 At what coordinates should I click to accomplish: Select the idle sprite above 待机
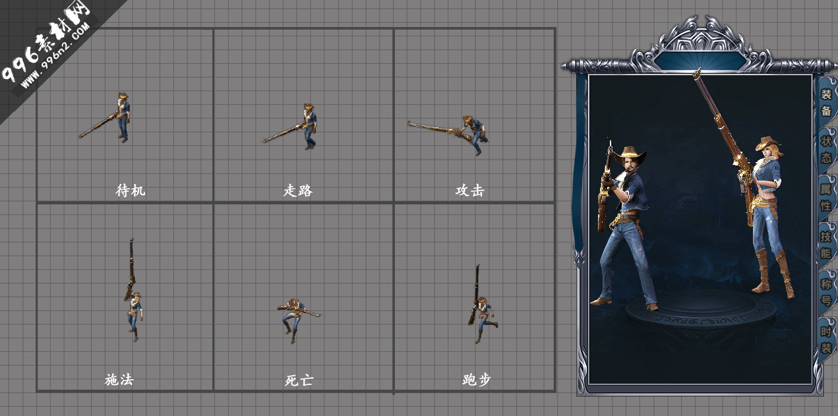[x=105, y=117]
